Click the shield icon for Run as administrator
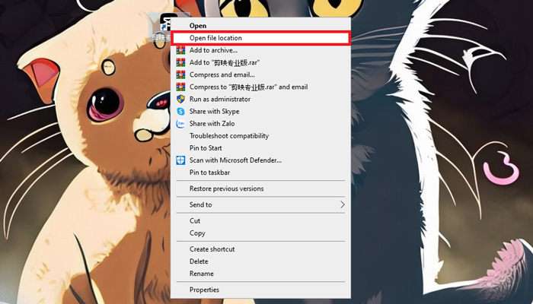Image resolution: width=533 pixels, height=304 pixels. 180,99
